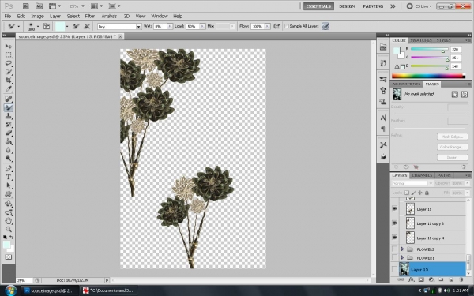474x296 pixels.
Task: Select the Dodge tool
Action: point(9,159)
